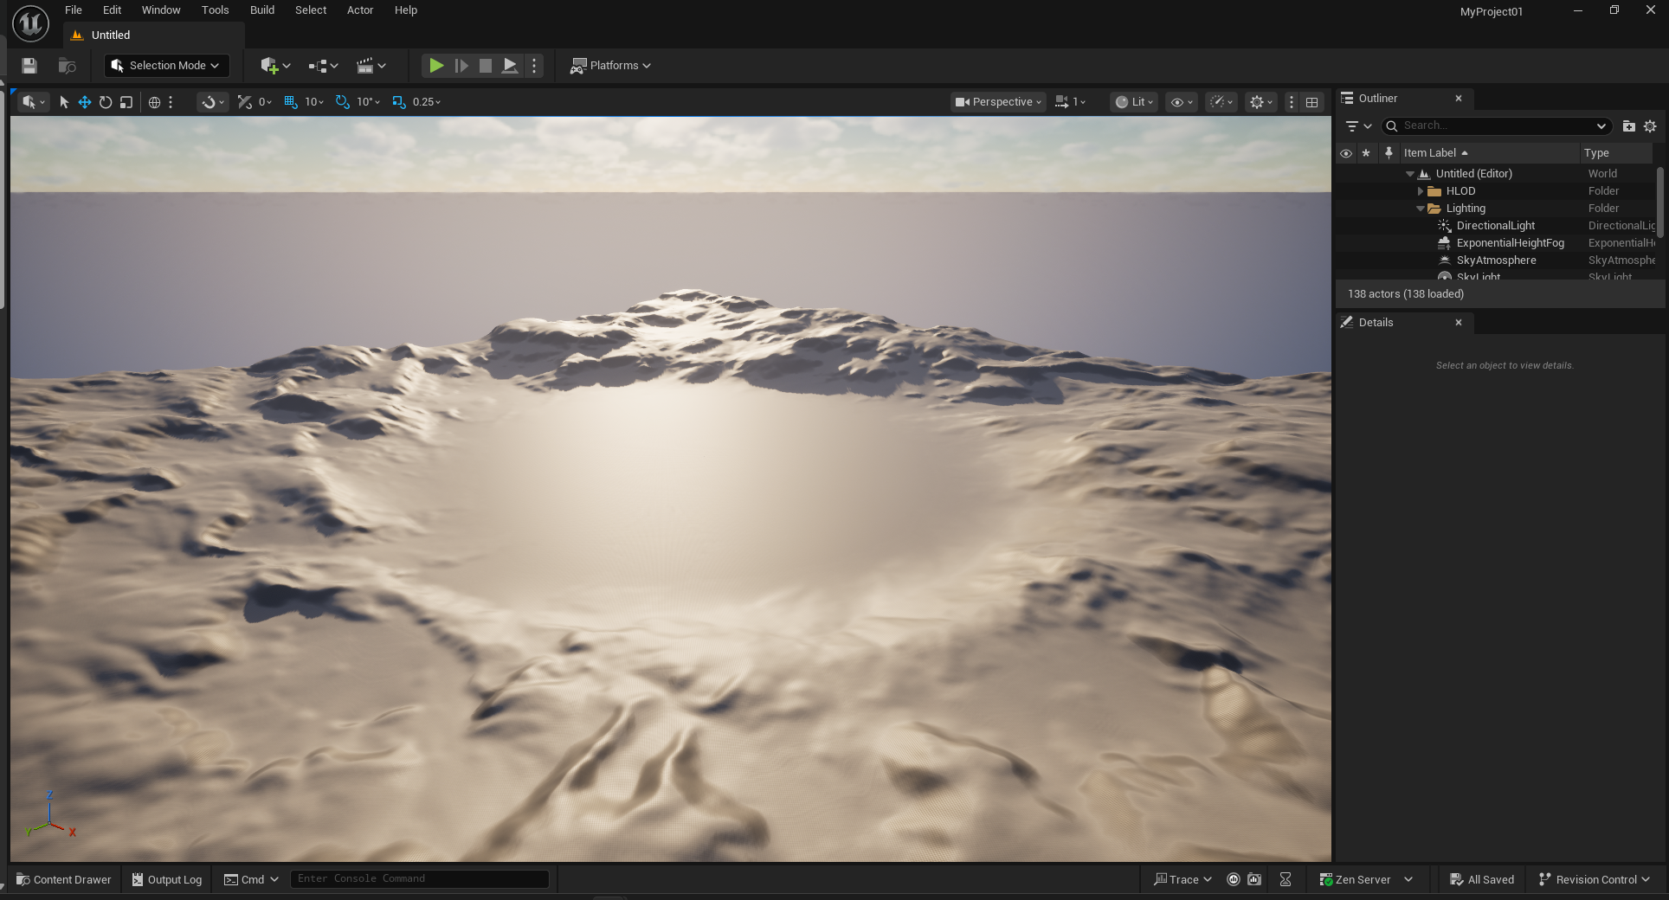The height and width of the screenshot is (900, 1669).
Task: Open the camera speed dropdown
Action: pyautogui.click(x=1070, y=102)
